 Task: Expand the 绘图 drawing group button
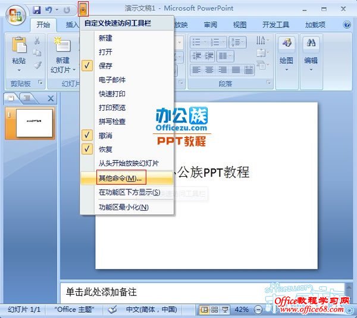pyautogui.click(x=286, y=54)
